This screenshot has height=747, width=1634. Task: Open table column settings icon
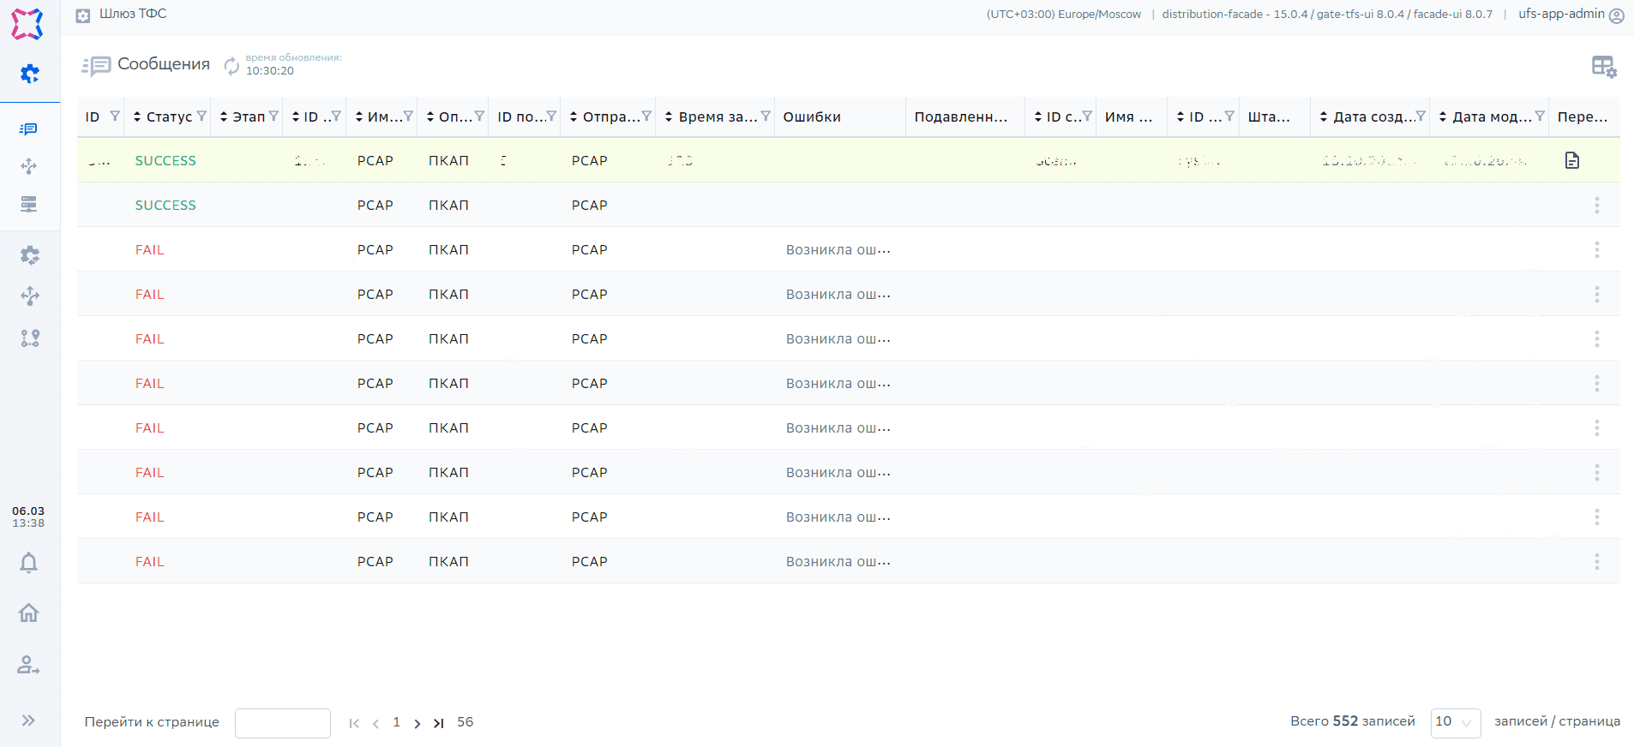(1603, 66)
